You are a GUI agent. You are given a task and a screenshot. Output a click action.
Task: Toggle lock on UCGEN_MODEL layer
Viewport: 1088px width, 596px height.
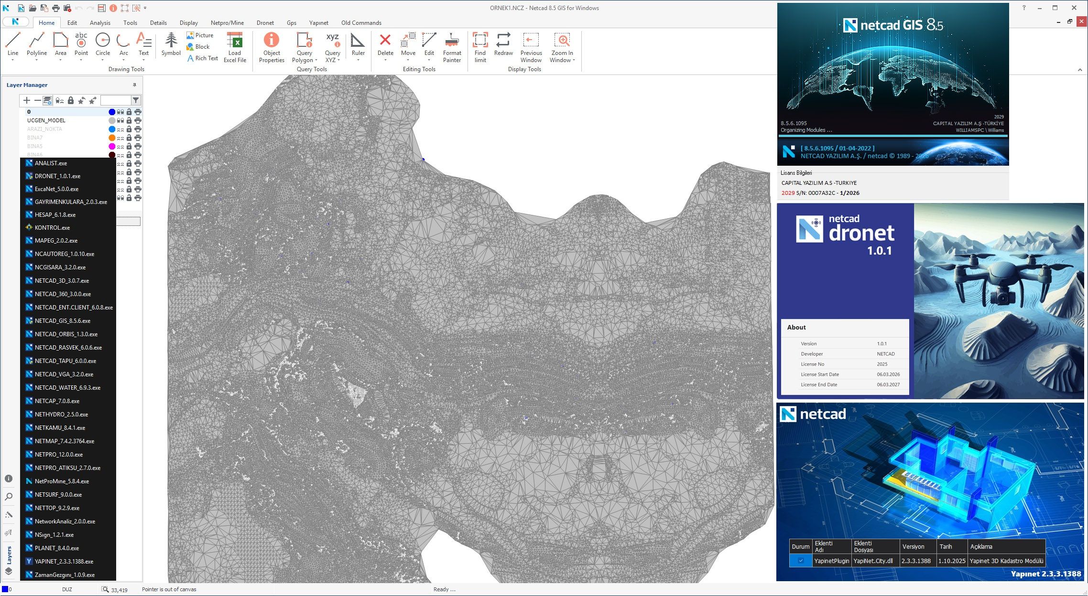[129, 120]
